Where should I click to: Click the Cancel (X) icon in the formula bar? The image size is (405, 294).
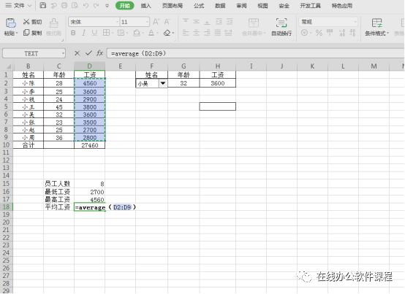pyautogui.click(x=77, y=53)
